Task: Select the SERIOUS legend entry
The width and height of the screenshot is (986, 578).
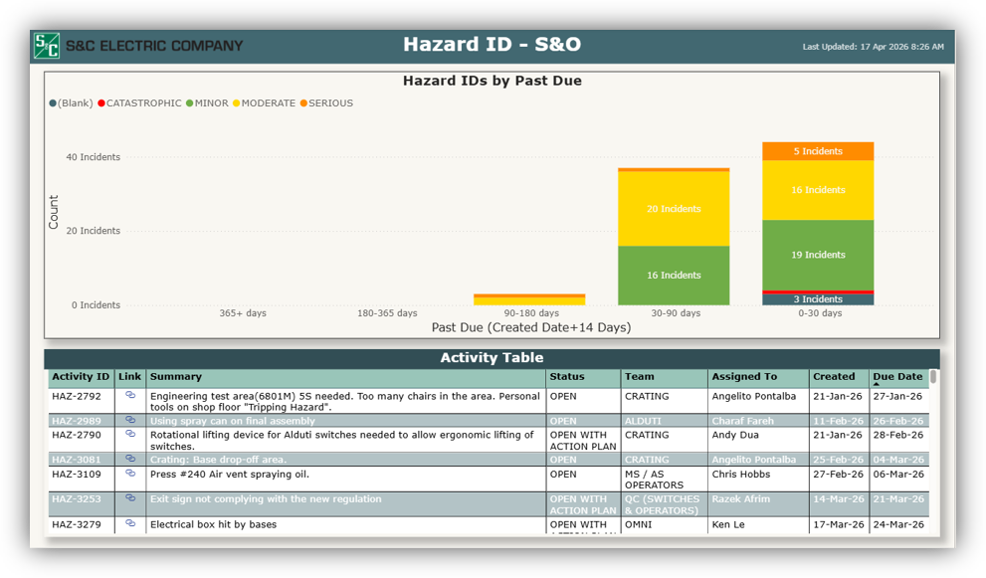Action: (327, 103)
